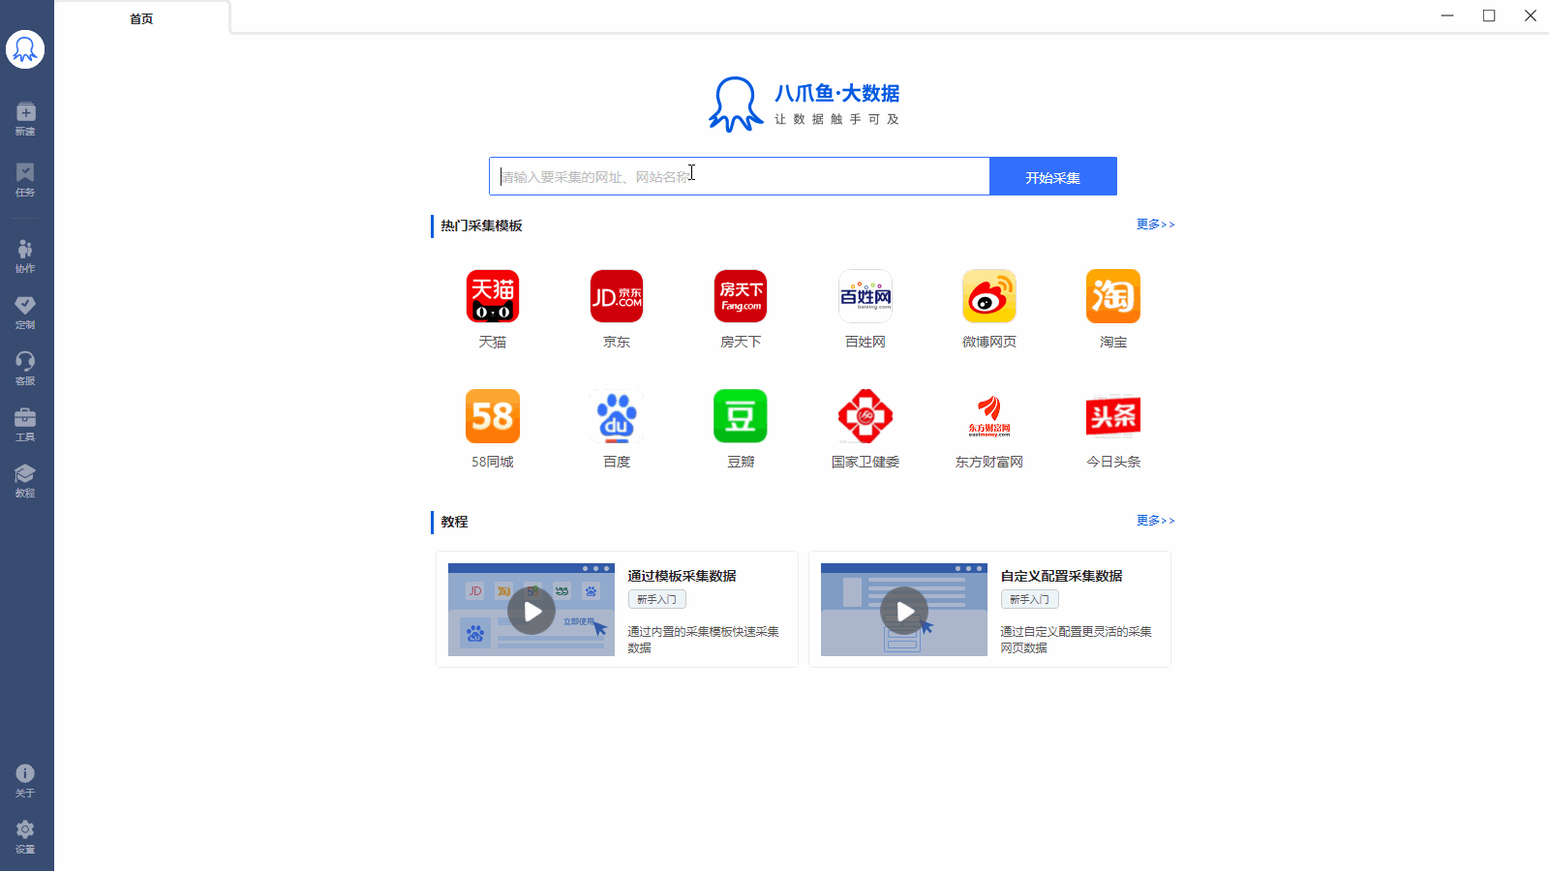1549x871 pixels.
Task: Select the 豆瓣 Douban template icon
Action: coord(741,416)
